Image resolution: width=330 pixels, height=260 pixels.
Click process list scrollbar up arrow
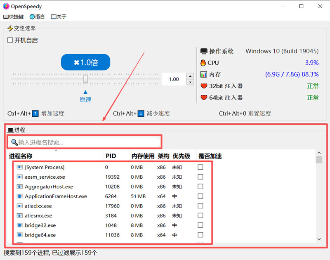pos(319,153)
